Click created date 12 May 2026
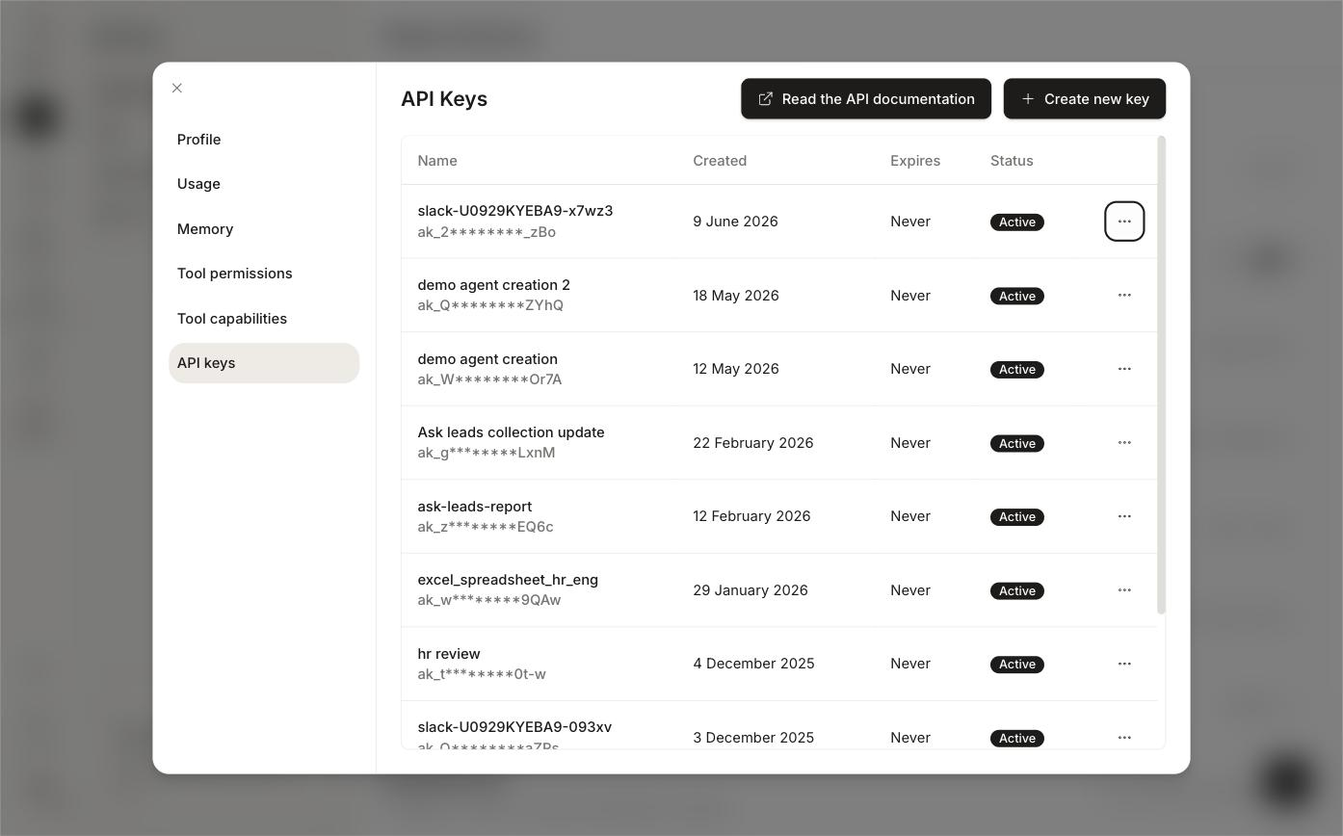The width and height of the screenshot is (1343, 836). click(735, 369)
